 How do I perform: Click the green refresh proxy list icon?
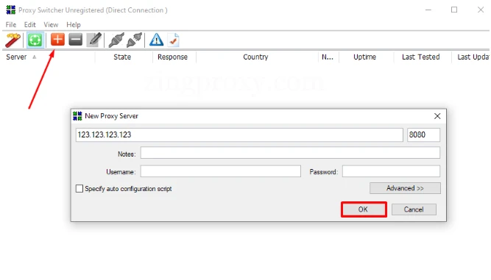pos(35,40)
